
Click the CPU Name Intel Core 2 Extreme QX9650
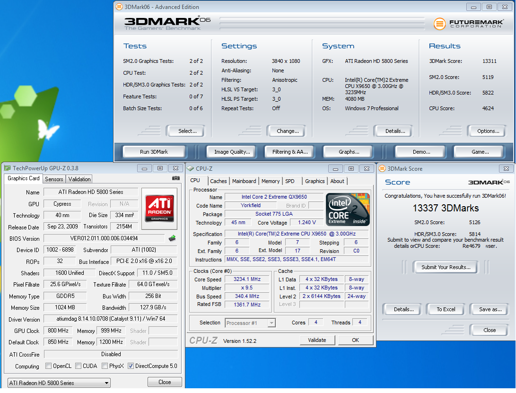(274, 197)
